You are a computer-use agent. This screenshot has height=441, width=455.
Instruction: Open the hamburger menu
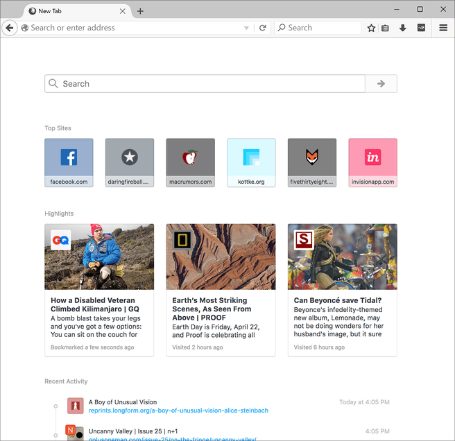coord(443,28)
